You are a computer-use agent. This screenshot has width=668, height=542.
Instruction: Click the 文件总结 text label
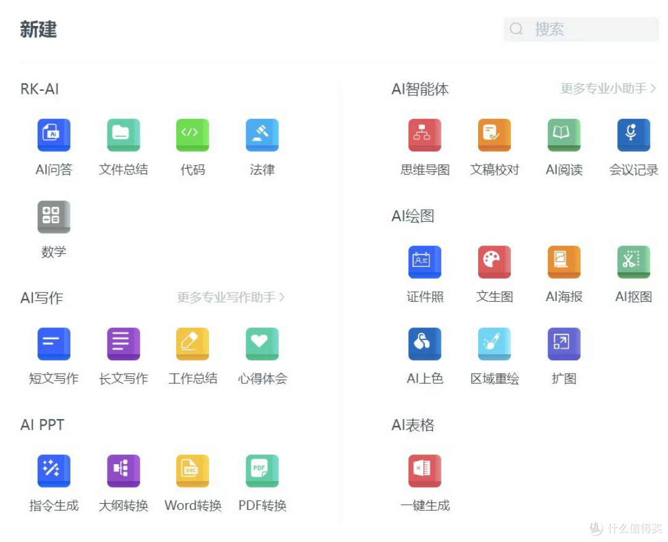[123, 170]
